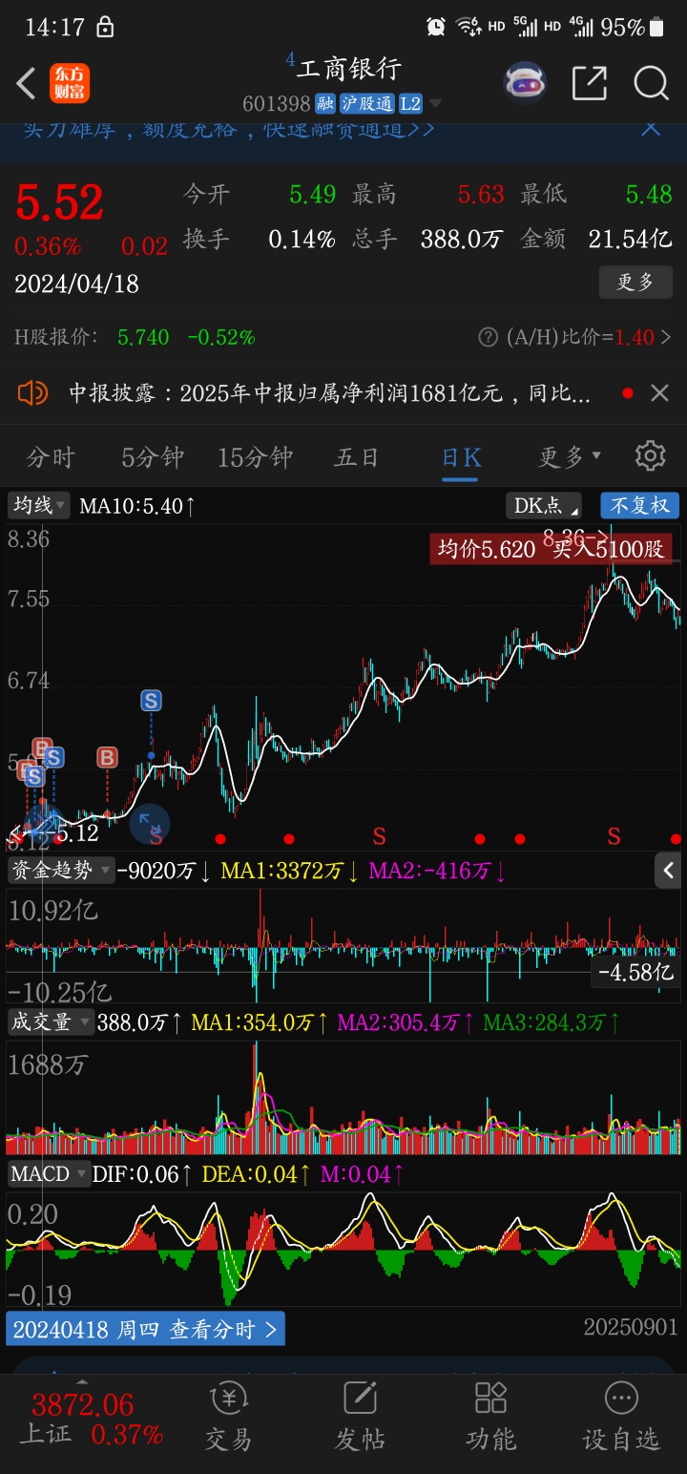Open the 交易 trading icon
Screen dimensions: 687x1474
click(229, 1416)
